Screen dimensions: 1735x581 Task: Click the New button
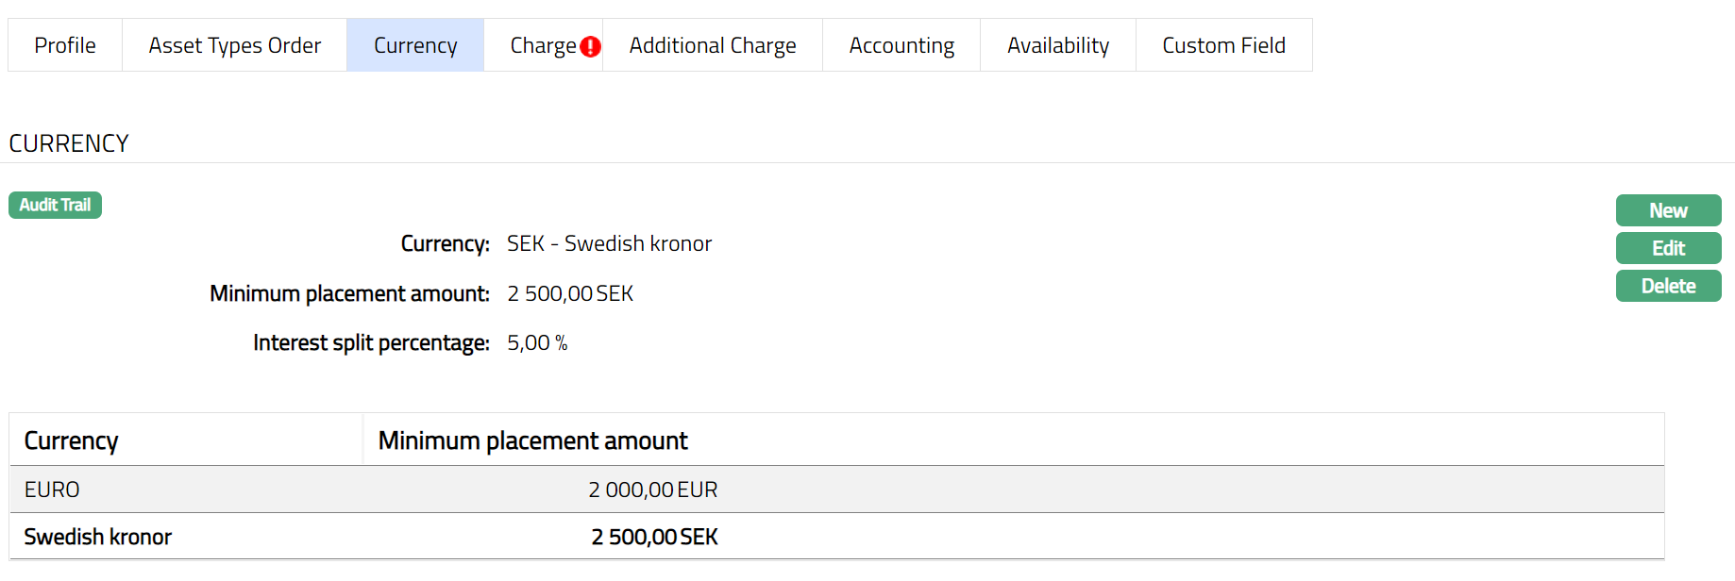coord(1668,210)
